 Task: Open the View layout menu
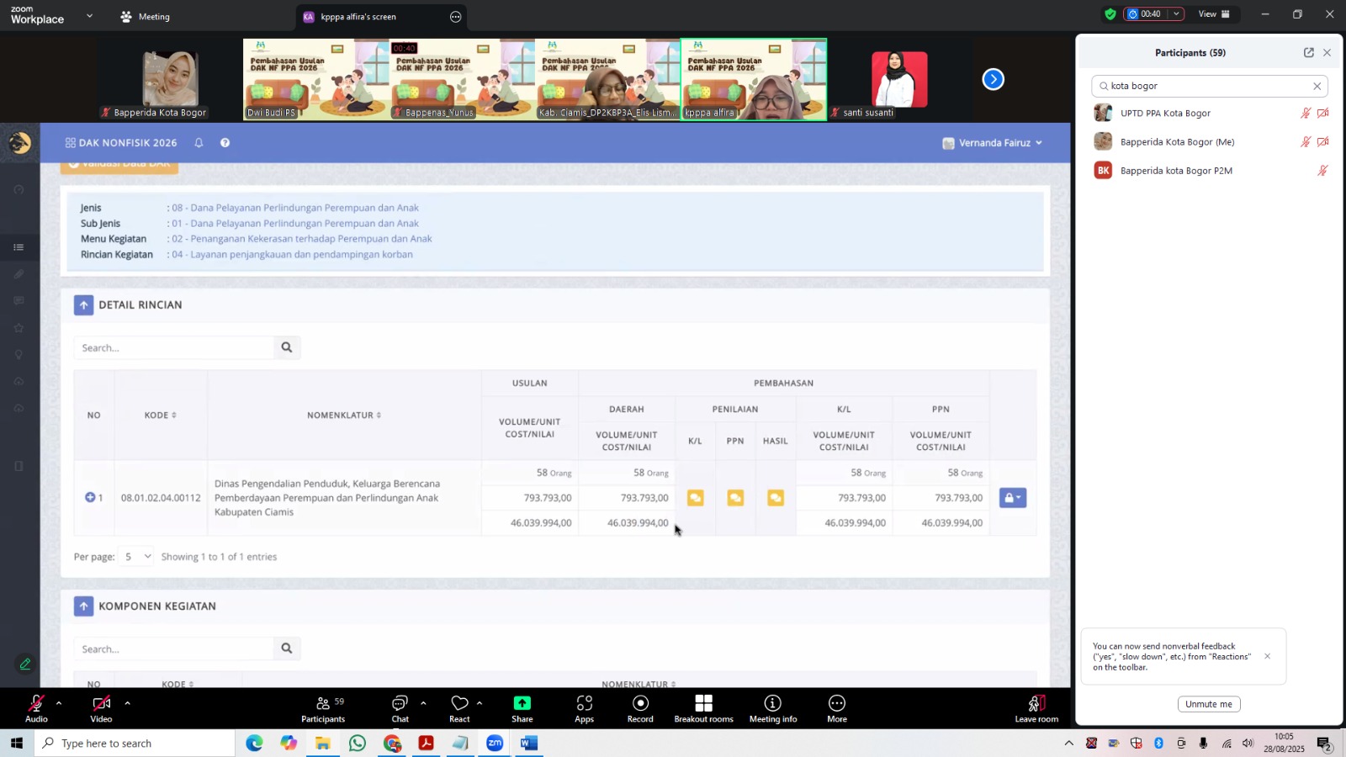1214,14
